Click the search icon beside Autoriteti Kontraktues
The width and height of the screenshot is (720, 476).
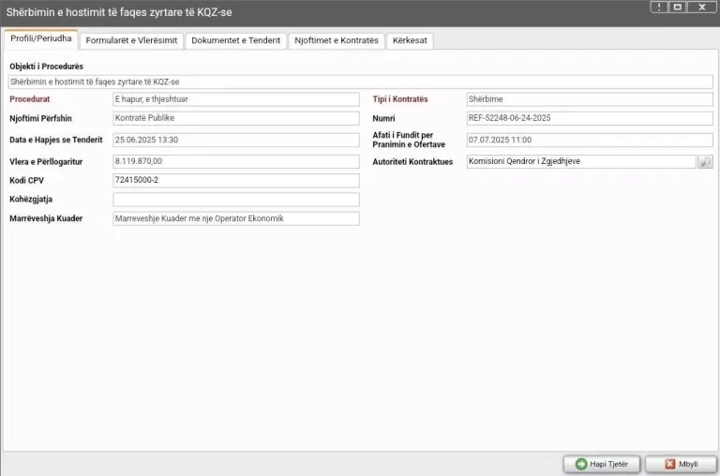[x=705, y=162]
